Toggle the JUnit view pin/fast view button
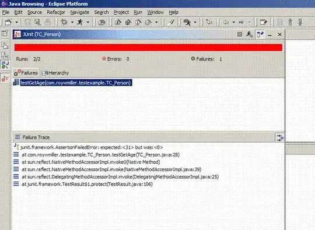Screen dimensions: 315x230 pos(260,34)
